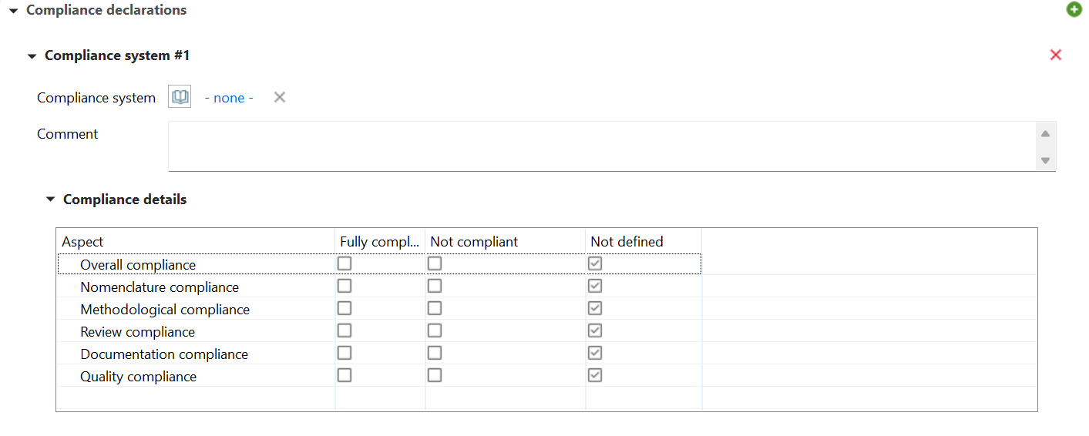Image resolution: width=1089 pixels, height=436 pixels.
Task: Check Not compliant for Nomenclature compliance
Action: 435,286
